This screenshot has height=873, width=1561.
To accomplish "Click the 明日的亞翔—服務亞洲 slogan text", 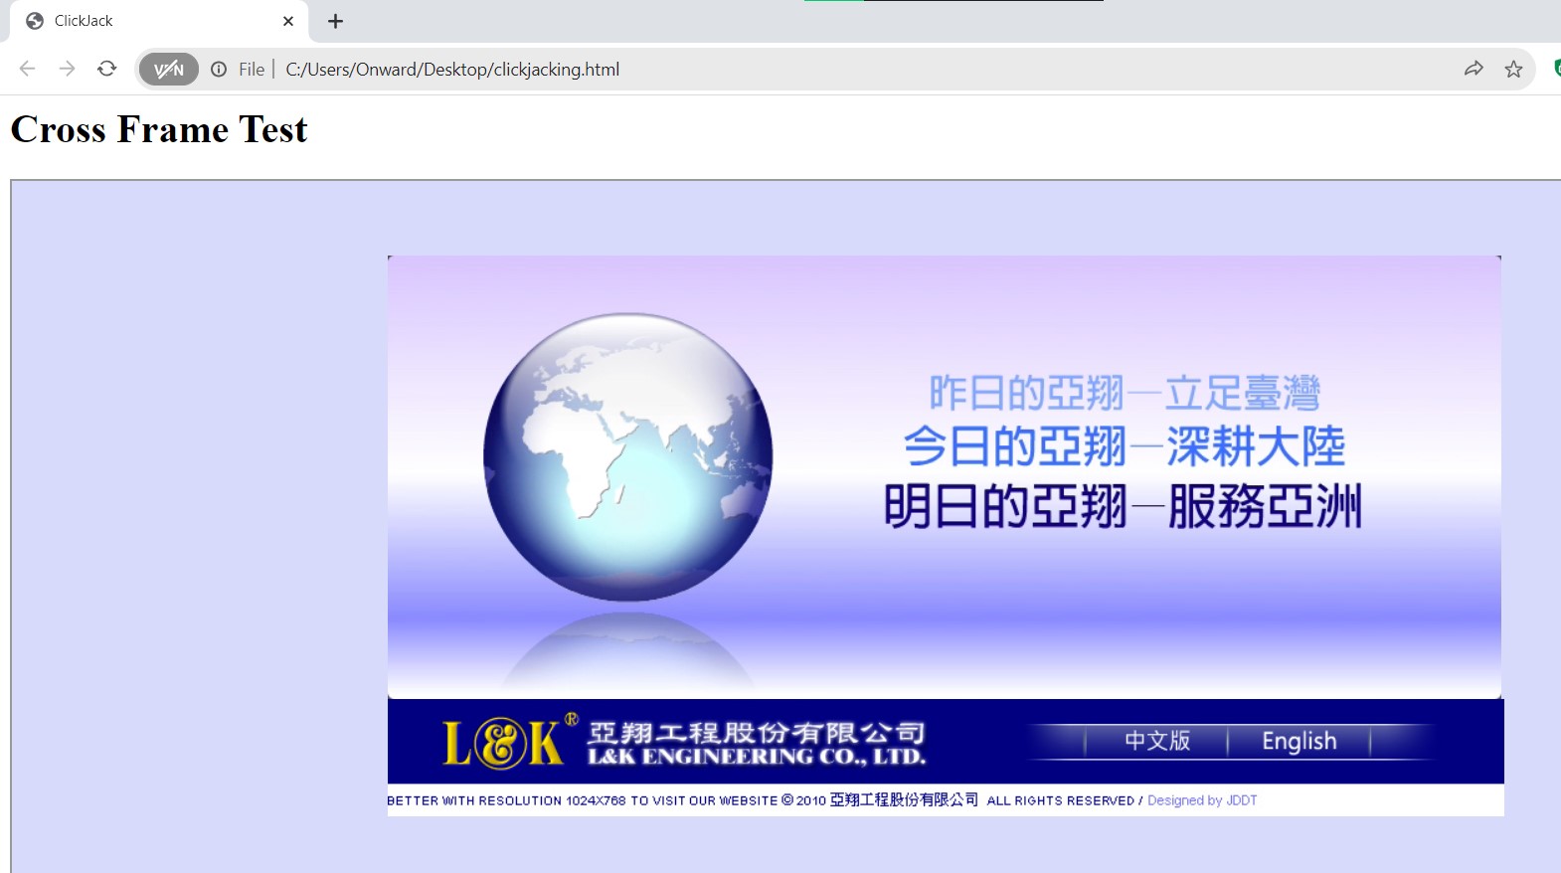I will click(x=1123, y=506).
